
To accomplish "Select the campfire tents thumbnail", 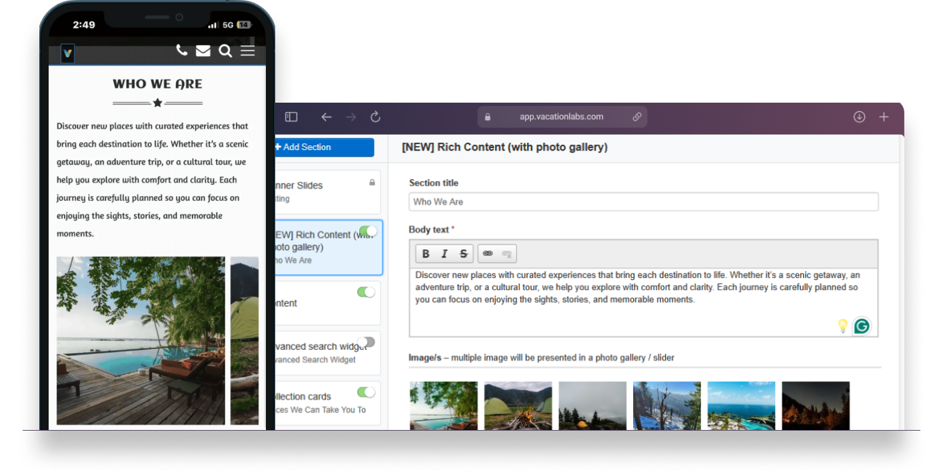I will tap(518, 405).
